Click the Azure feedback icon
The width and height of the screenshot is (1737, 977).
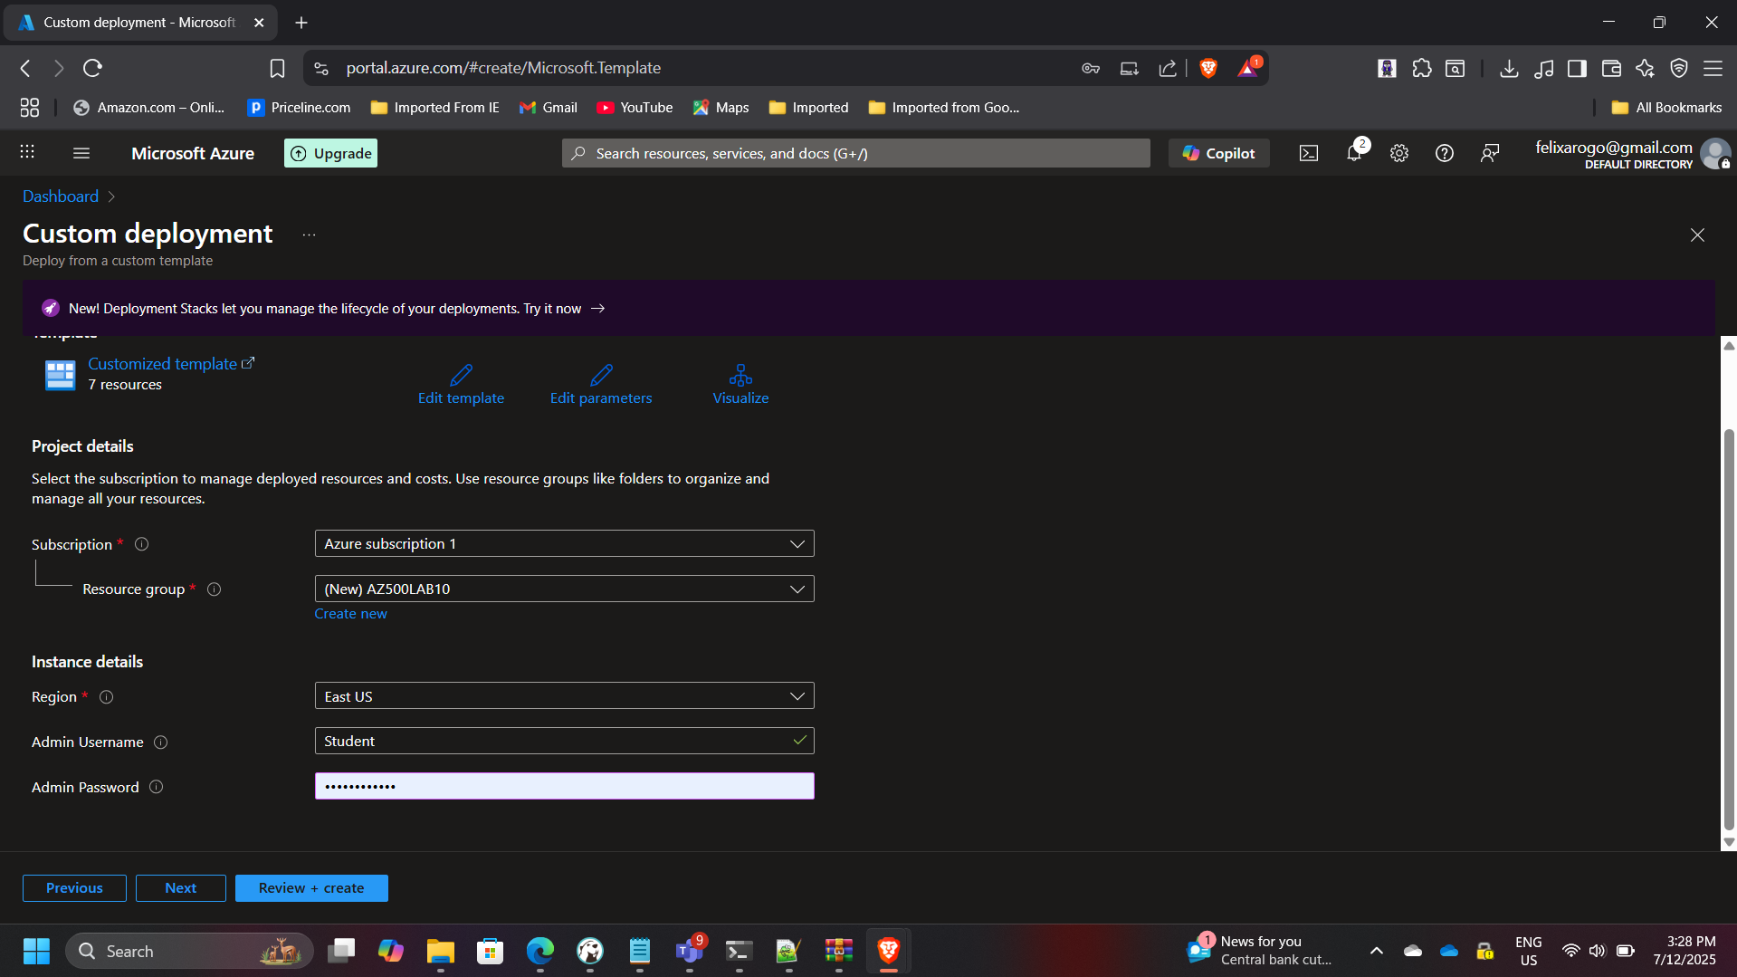(x=1490, y=153)
